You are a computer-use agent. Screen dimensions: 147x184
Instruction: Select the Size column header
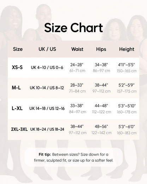click(x=18, y=49)
